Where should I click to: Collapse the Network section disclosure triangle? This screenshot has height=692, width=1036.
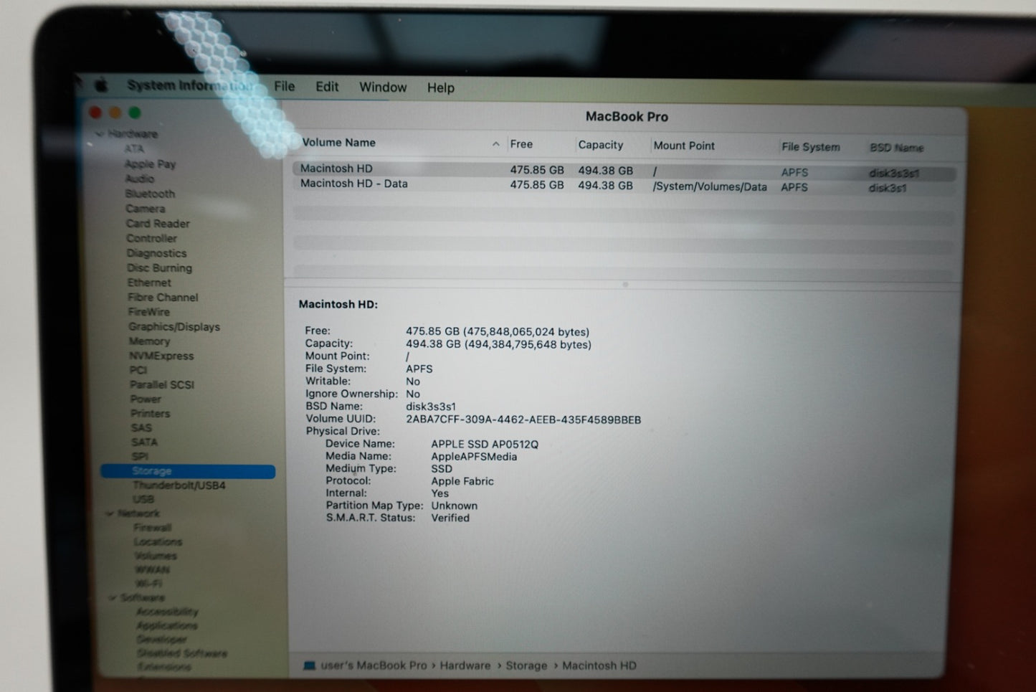(x=110, y=513)
